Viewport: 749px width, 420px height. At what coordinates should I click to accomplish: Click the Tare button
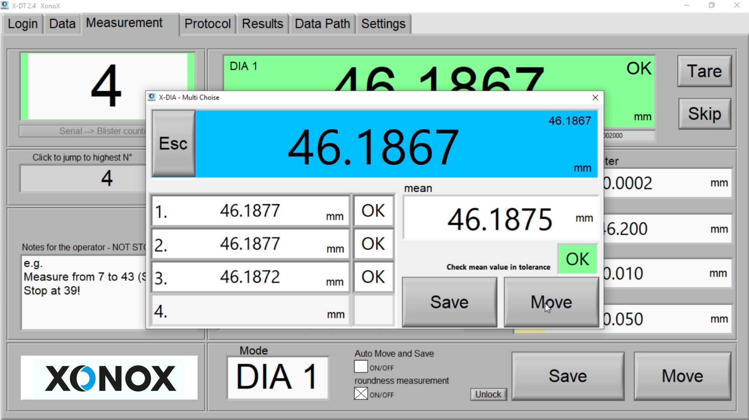point(704,71)
